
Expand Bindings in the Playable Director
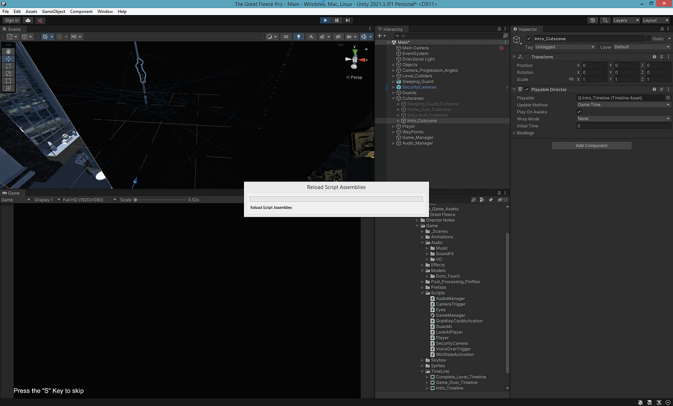[514, 133]
